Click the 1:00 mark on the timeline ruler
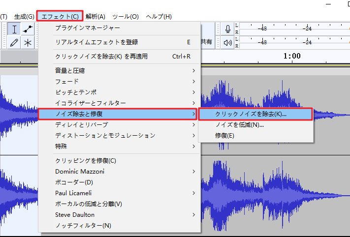This screenshot has width=350, height=237. (x=292, y=56)
